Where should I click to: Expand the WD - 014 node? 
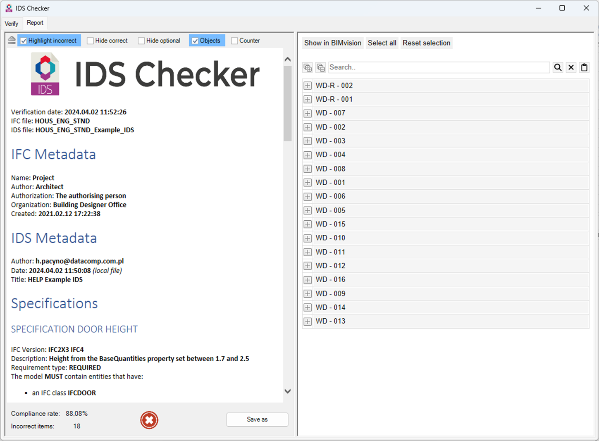tap(308, 308)
